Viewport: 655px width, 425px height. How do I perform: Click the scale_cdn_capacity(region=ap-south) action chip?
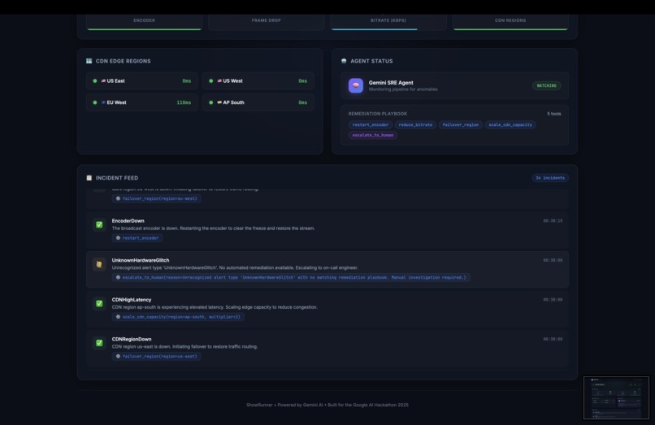pyautogui.click(x=178, y=317)
